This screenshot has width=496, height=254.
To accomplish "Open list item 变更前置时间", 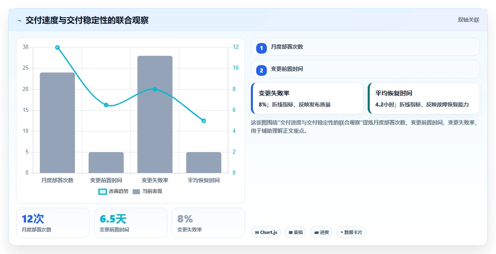I will tap(365, 69).
